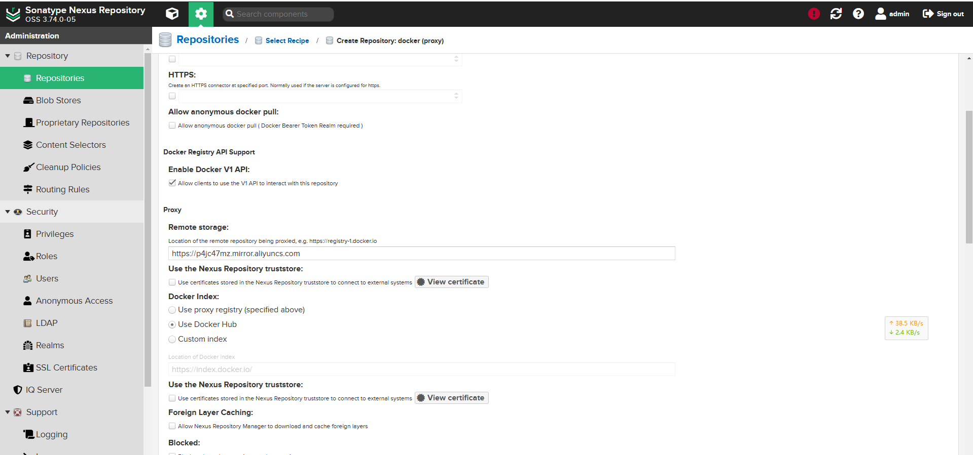
Task: Open SSL Certificates menu item
Action: [x=72, y=367]
